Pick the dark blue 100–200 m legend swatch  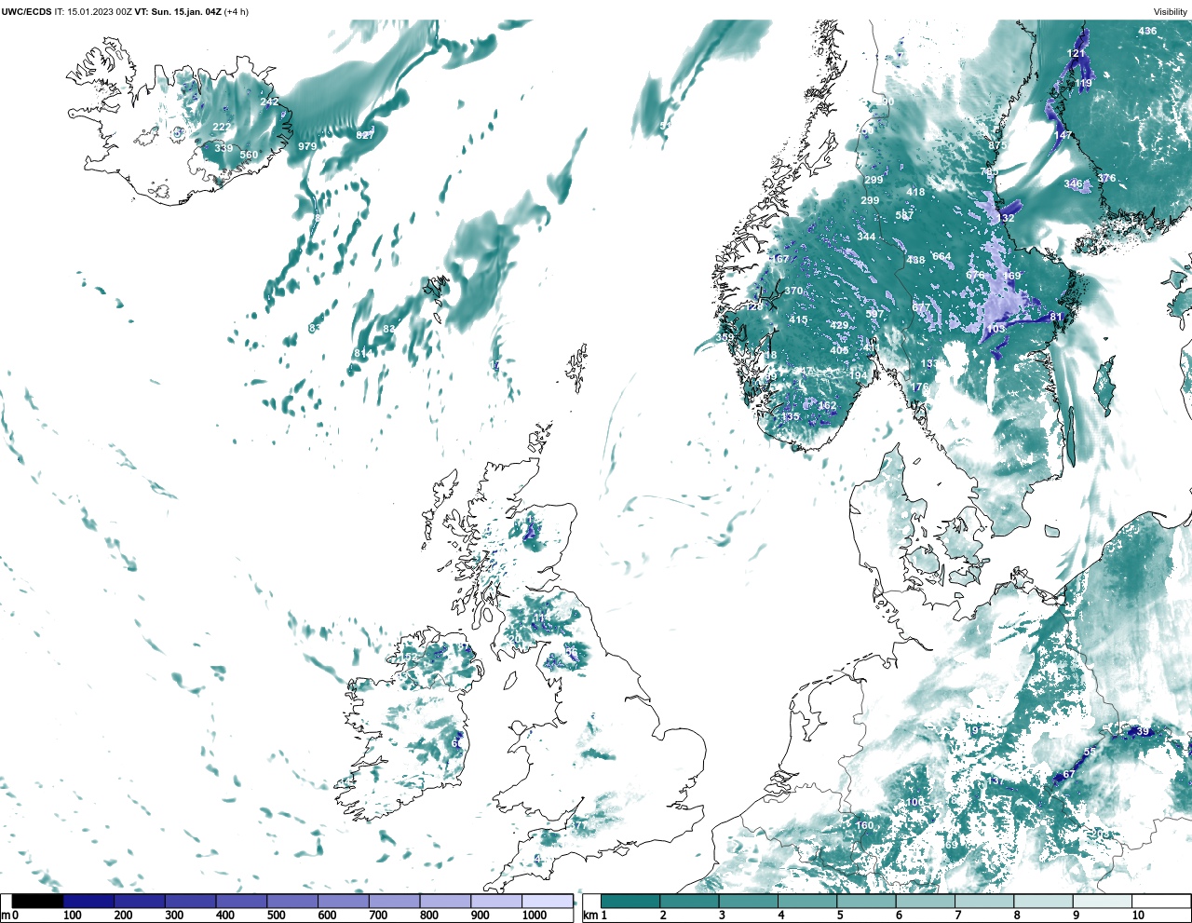(x=88, y=902)
